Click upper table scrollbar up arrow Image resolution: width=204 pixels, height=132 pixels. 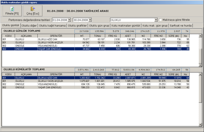point(200,36)
